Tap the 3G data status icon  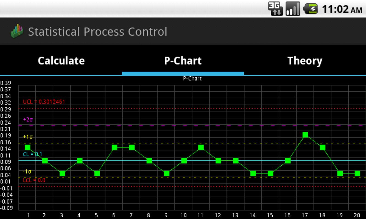click(275, 9)
